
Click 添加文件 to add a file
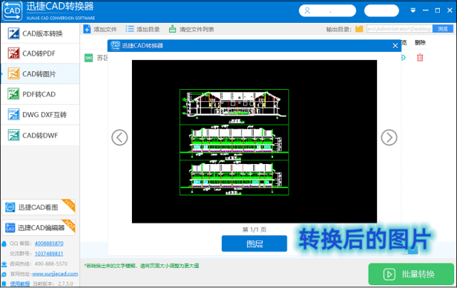point(100,29)
